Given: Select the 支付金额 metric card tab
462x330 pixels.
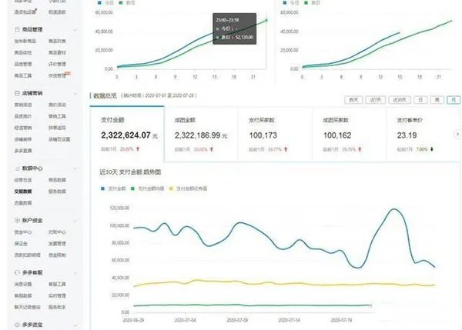Looking at the screenshot, I should [x=126, y=131].
